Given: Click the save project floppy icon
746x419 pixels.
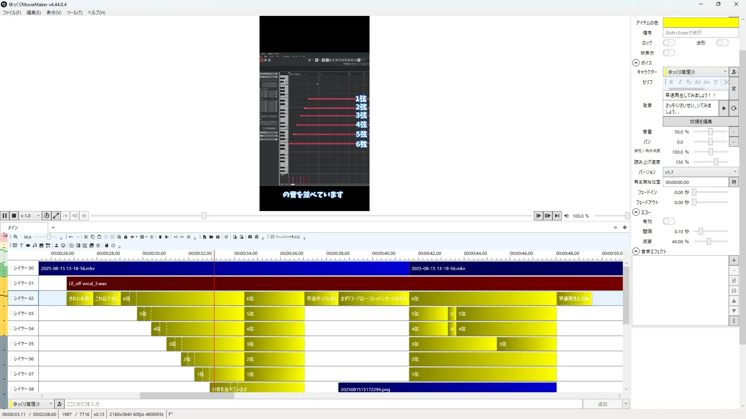Looking at the screenshot, I should point(218,237).
